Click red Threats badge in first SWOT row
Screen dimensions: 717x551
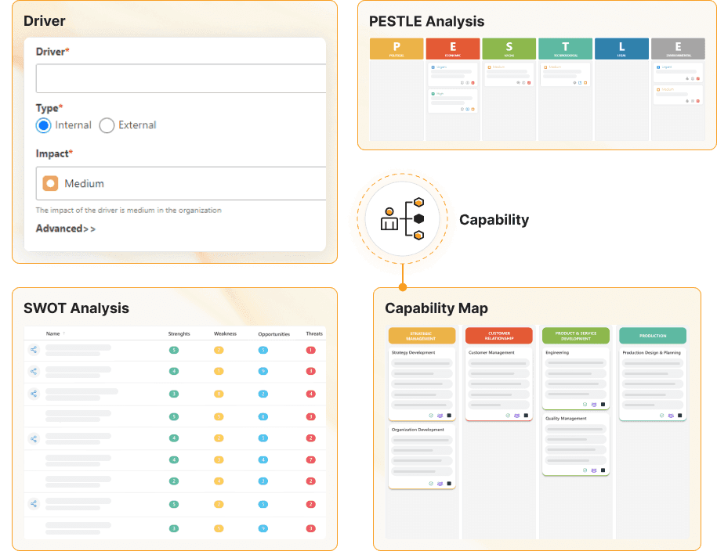click(x=311, y=350)
